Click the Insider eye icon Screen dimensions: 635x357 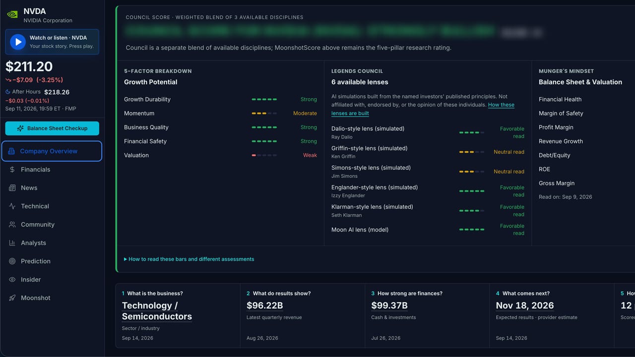pos(12,280)
